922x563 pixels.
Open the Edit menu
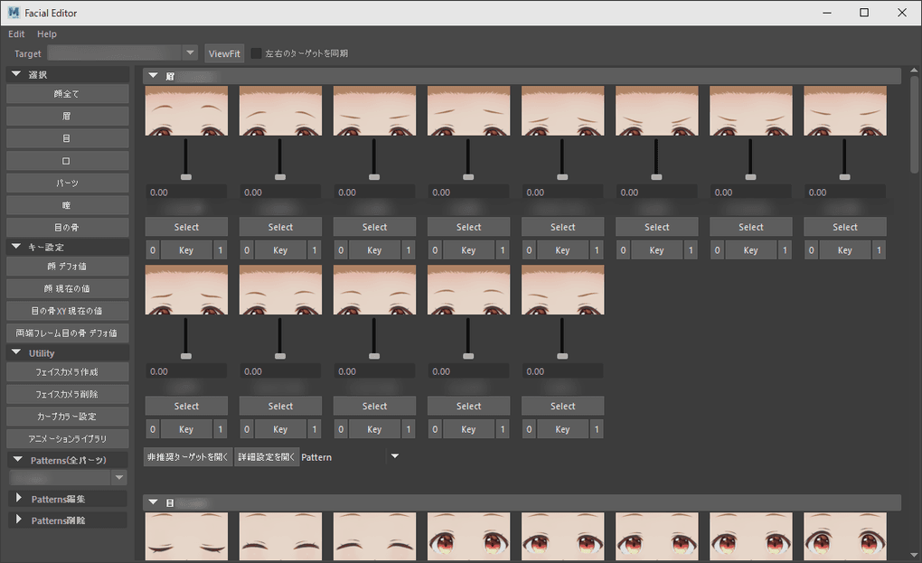click(x=16, y=34)
